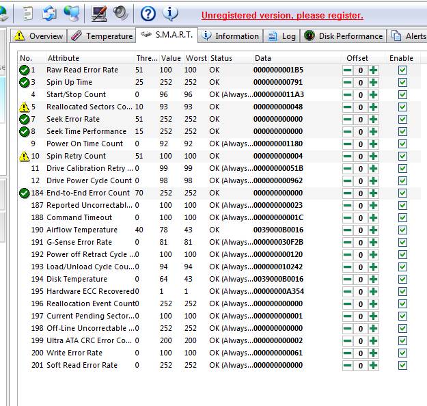Edit offset value for Current Pending Sector
This screenshot has width=427, height=406.
click(x=361, y=316)
